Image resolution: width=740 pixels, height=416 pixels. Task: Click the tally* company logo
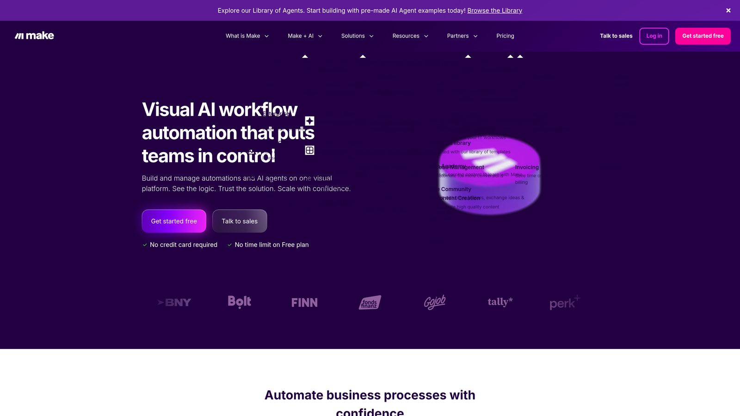pyautogui.click(x=500, y=302)
